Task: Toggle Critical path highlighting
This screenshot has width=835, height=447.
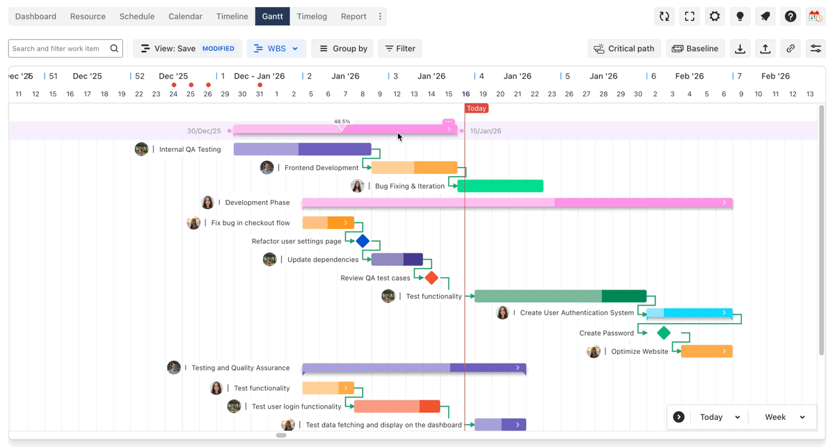Action: pos(624,49)
